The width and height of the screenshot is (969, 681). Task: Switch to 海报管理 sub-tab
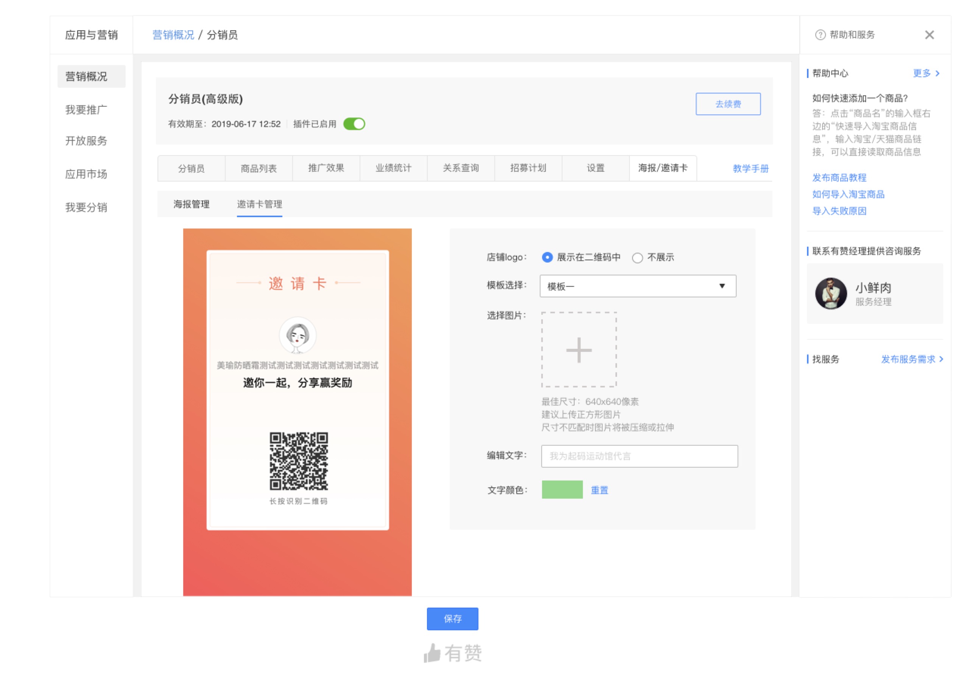click(x=192, y=204)
